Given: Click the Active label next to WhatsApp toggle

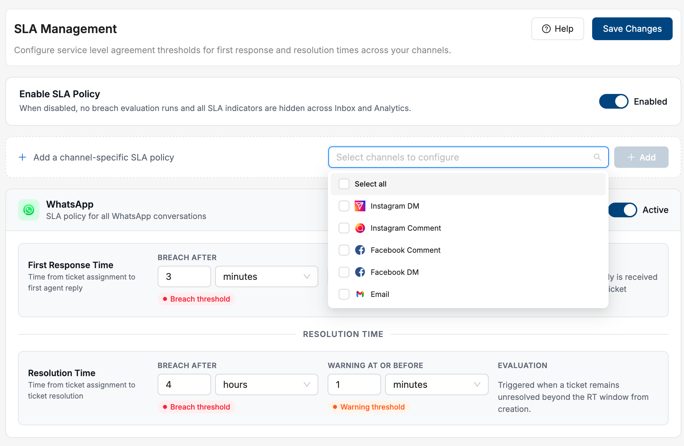Looking at the screenshot, I should (x=655, y=210).
